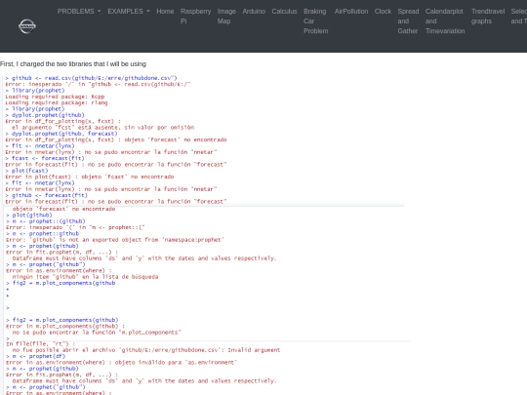Click the line 'github <- read.csv(github/E:/erre/githubdone.csv")'
This screenshot has height=395, width=527.
point(91,78)
